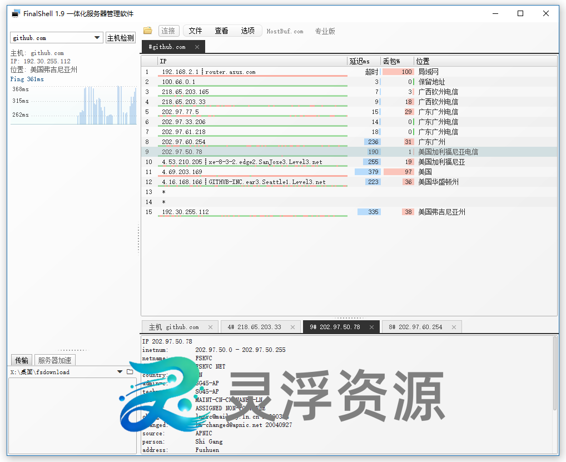566x462 pixels.
Task: Open the folder icon in the toolbar
Action: click(x=148, y=31)
